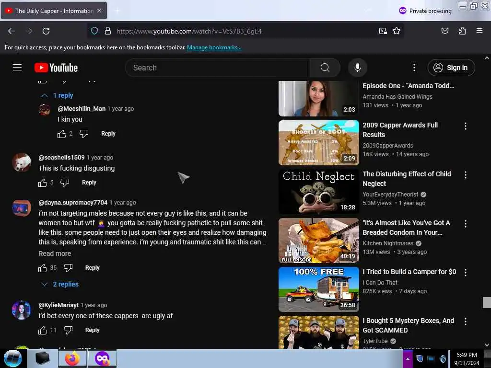
Task: Open the YouTube guide hamburger menu
Action: (x=17, y=68)
